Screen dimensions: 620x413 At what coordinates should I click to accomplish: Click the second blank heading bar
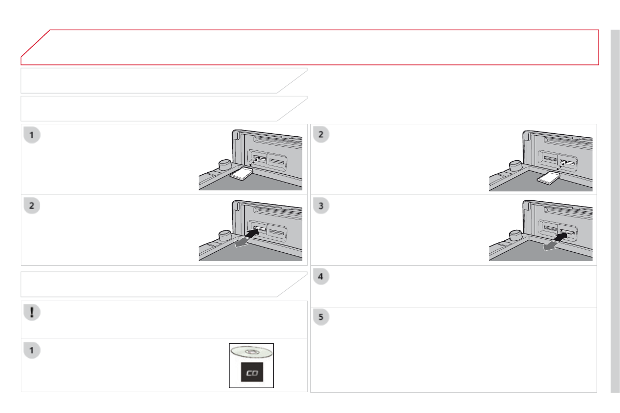(163, 108)
